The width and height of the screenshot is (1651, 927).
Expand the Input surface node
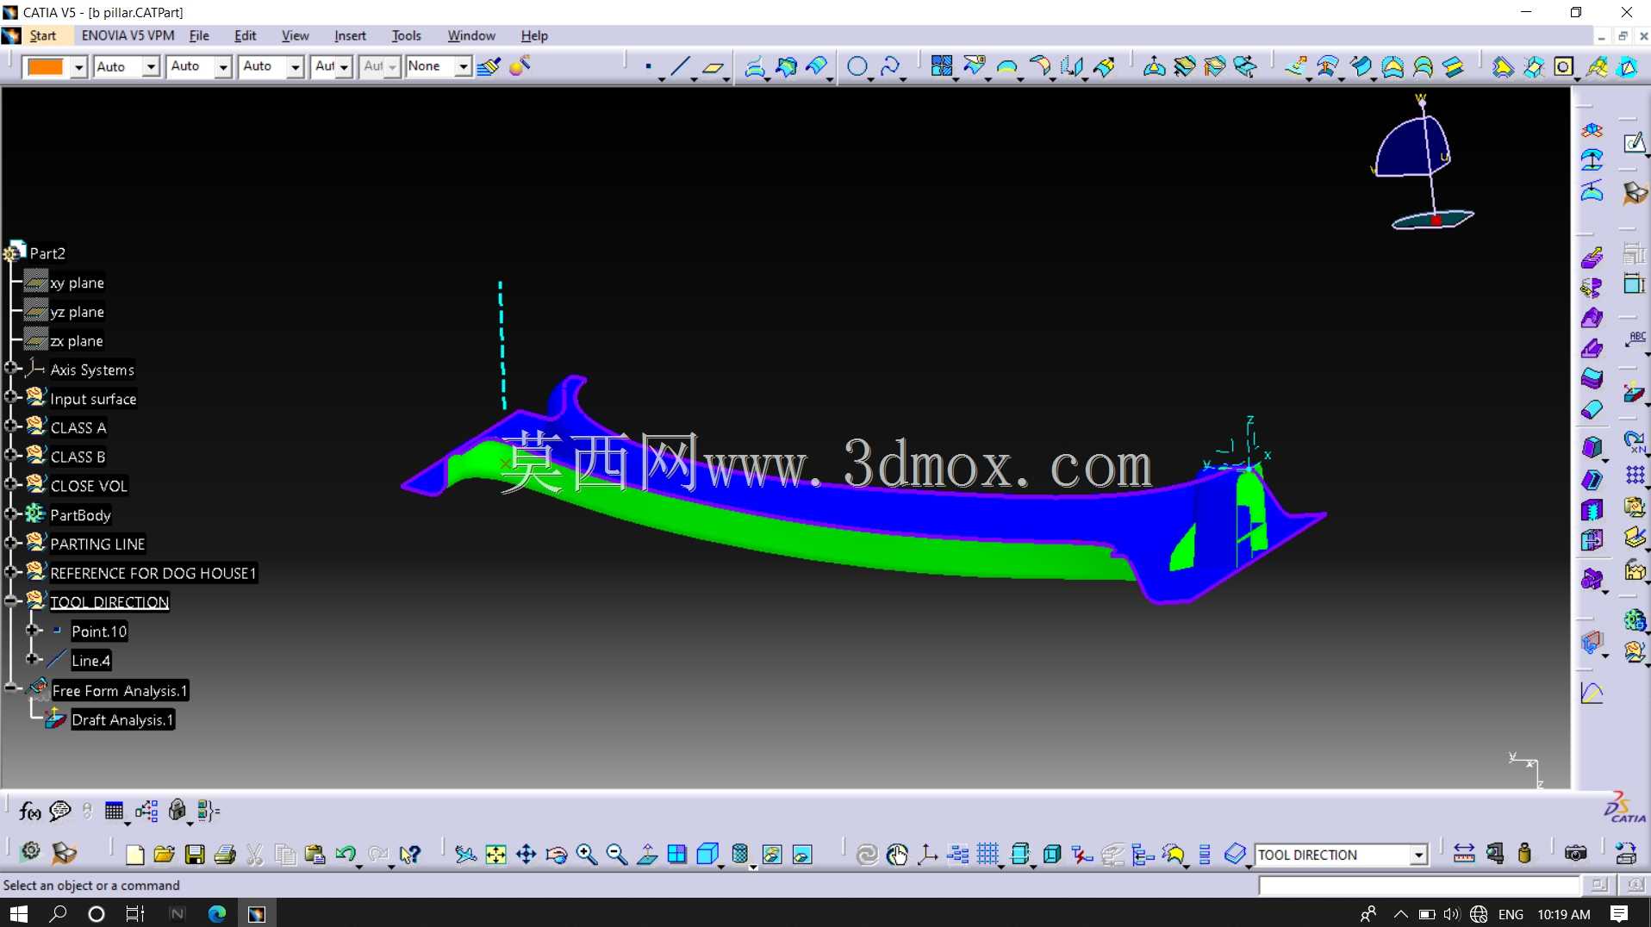(x=10, y=397)
